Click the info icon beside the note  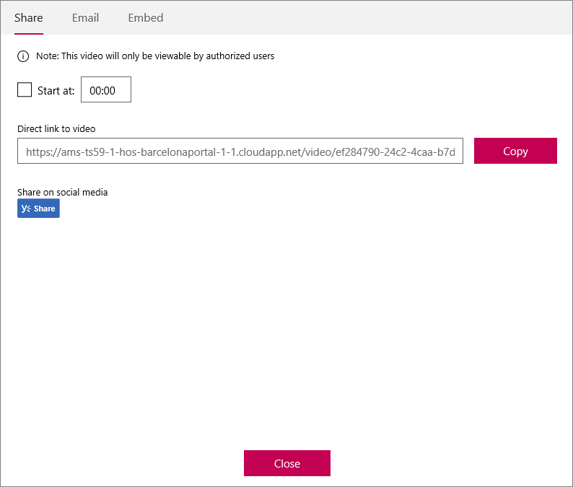(23, 56)
